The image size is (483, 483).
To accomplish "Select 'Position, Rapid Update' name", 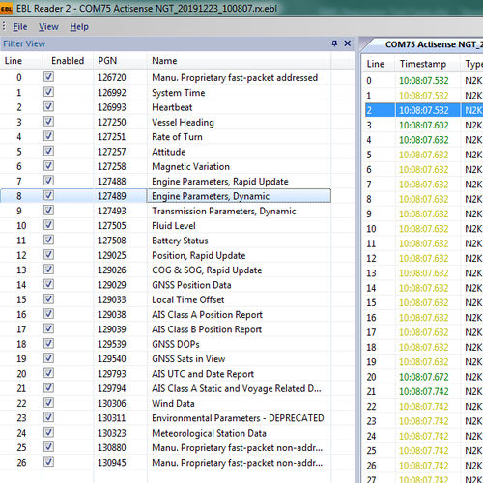I will 199,255.
